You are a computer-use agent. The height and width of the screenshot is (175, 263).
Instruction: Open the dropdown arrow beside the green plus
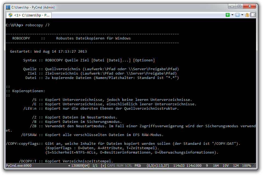[232, 15]
